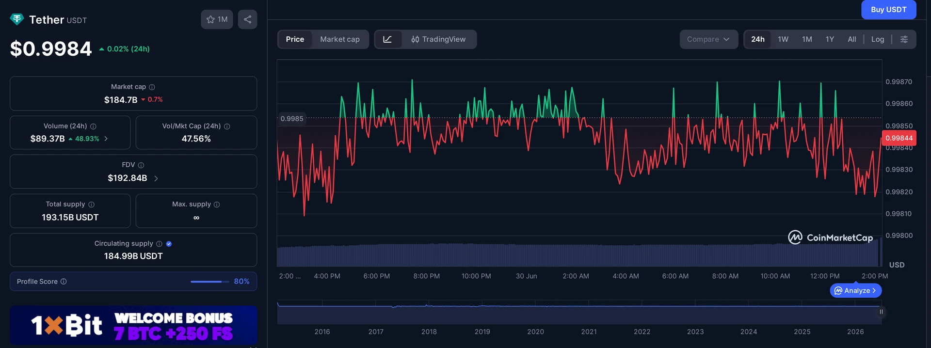
Task: Open Profile Score info icon
Action: click(x=64, y=282)
